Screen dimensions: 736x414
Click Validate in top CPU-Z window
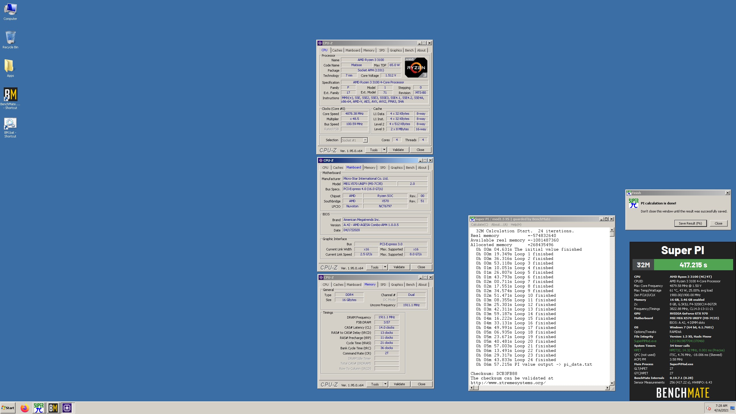click(x=398, y=150)
